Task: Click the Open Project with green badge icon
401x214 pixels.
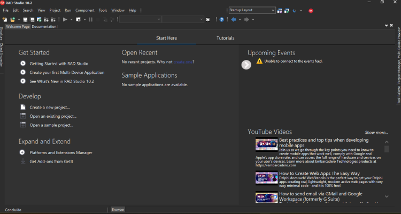Action: pos(39,19)
